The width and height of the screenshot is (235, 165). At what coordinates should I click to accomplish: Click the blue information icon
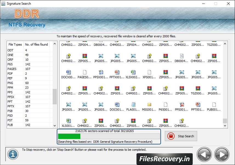tap(13, 154)
